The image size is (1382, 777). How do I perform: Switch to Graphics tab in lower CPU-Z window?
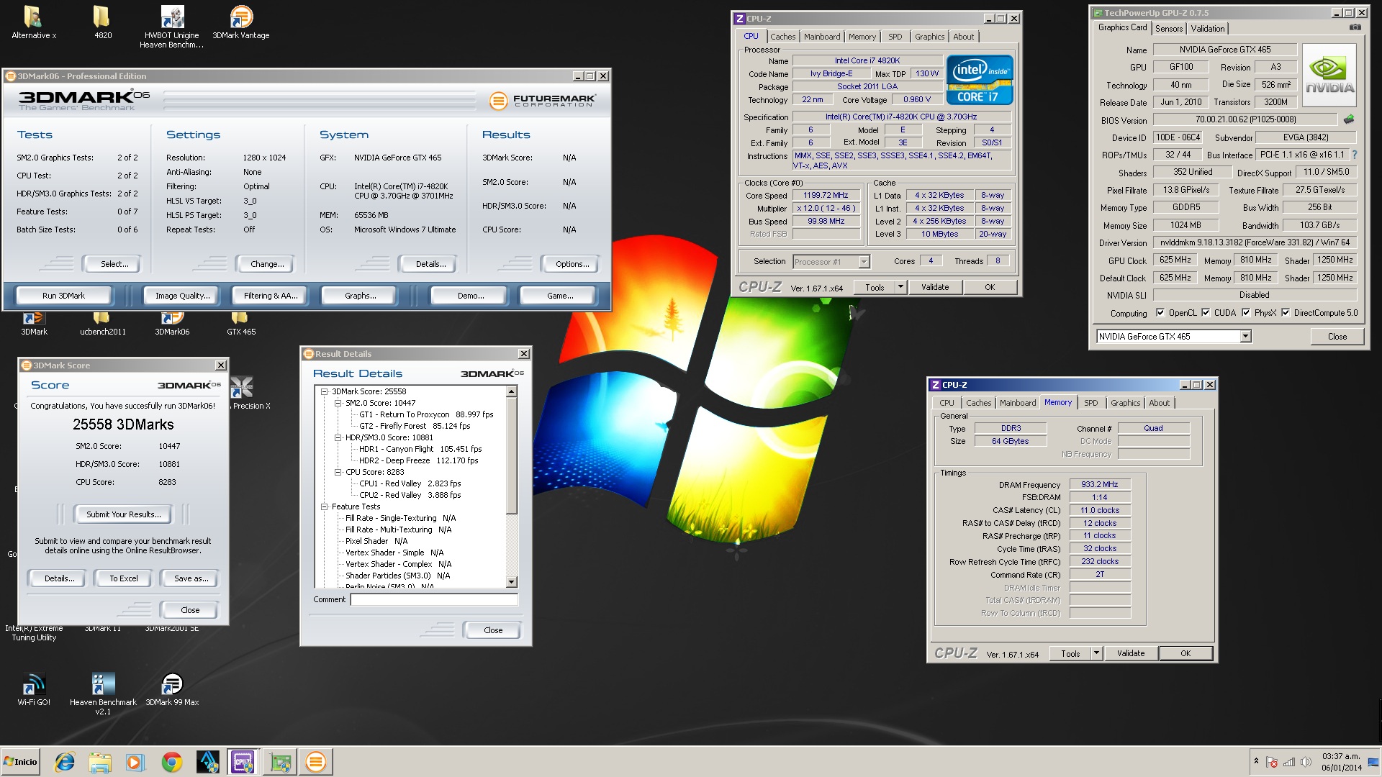click(x=1125, y=403)
